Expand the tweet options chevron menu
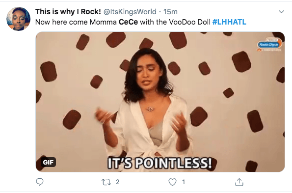Screen dimensions: 292x193 [281, 12]
